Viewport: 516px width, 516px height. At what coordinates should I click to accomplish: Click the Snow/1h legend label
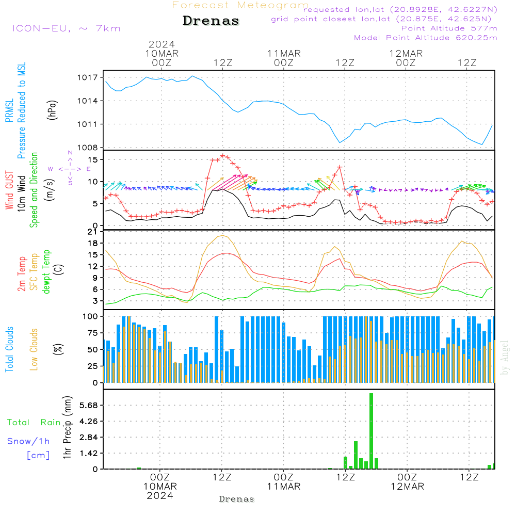(29, 441)
